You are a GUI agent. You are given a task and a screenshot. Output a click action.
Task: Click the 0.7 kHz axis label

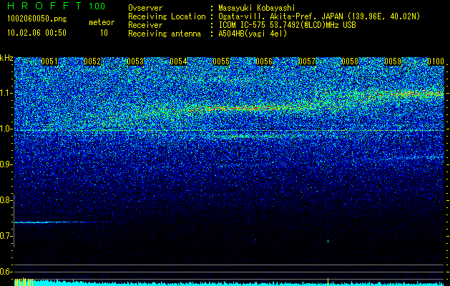(5, 236)
